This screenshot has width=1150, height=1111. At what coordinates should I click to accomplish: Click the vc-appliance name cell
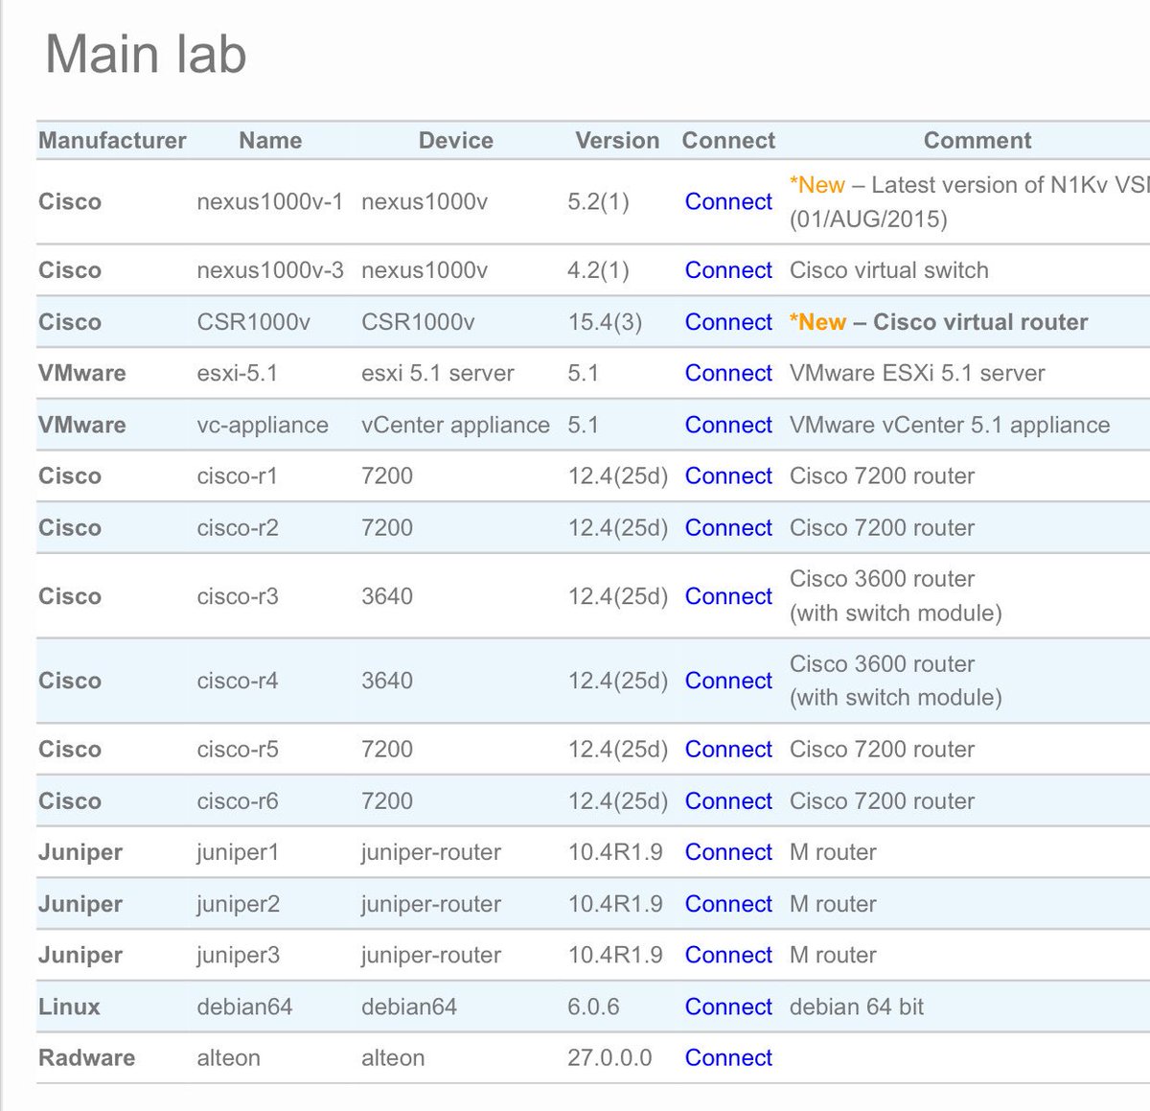263,425
